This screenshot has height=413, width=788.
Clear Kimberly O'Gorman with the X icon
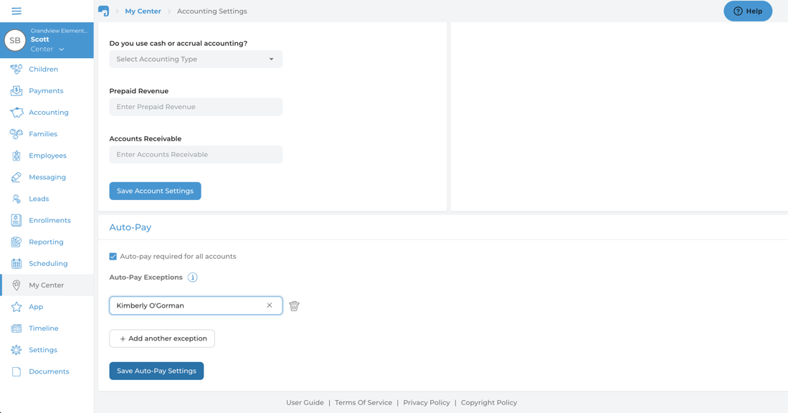pos(270,305)
